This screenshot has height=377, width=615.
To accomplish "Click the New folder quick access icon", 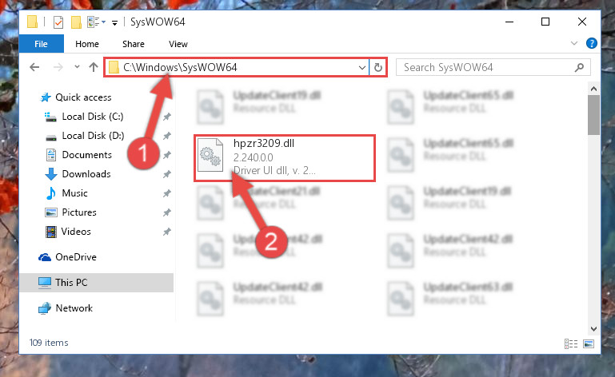I will click(76, 22).
